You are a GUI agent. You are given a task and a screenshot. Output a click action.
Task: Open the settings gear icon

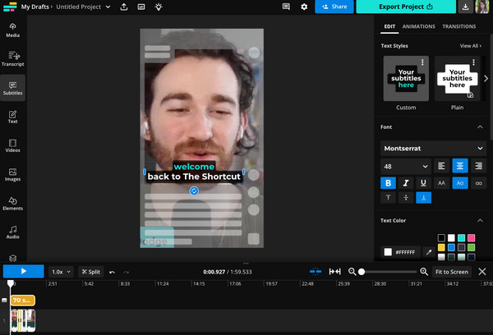(304, 7)
